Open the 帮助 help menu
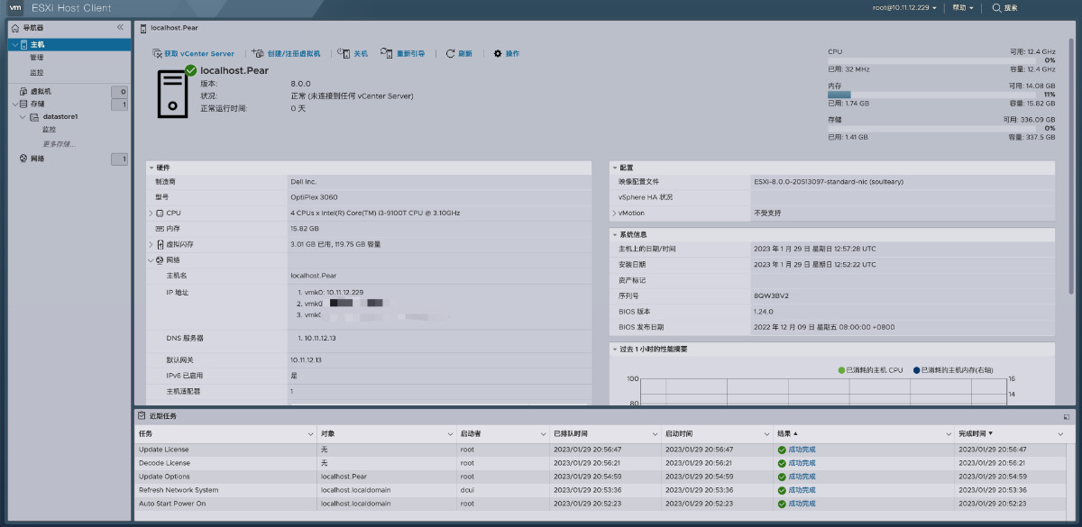 pyautogui.click(x=963, y=8)
